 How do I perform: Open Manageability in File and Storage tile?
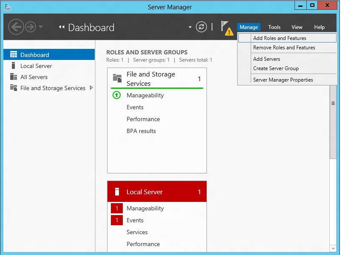click(145, 96)
